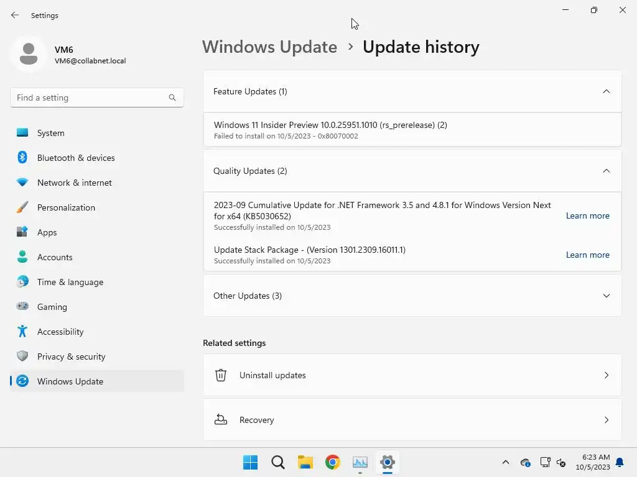The image size is (637, 477).
Task: Click the Bluetooth icon in sidebar
Action: tap(22, 157)
